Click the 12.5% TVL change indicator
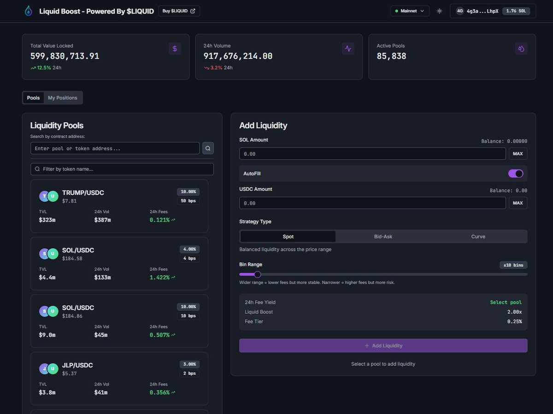The image size is (553, 414). click(41, 67)
